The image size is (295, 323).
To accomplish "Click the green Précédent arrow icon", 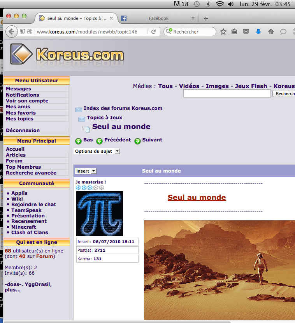I will point(99,141).
